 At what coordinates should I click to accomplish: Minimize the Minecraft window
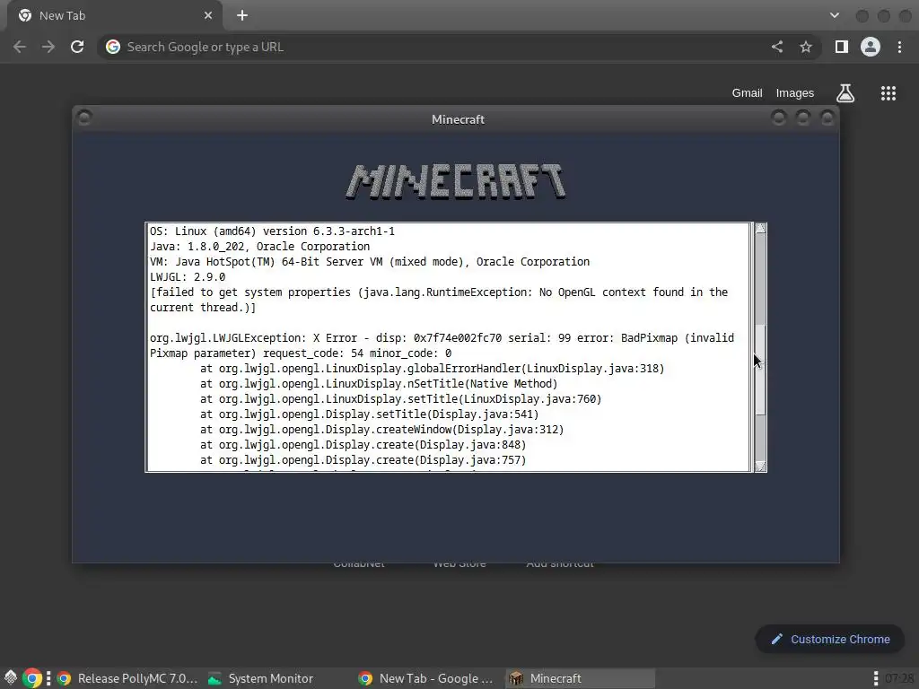tap(778, 118)
